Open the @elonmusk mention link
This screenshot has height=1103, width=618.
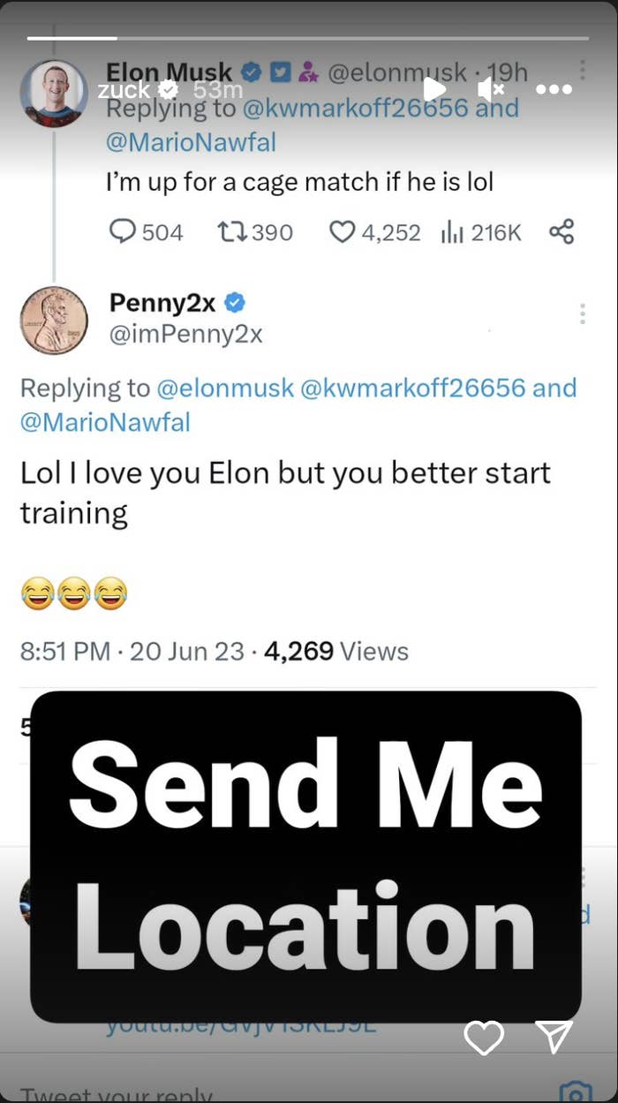pos(225,388)
